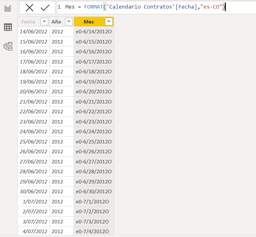This screenshot has height=237, width=256.
Task: Select the cell 27/06/2012 in Fecha
Action: point(33,161)
